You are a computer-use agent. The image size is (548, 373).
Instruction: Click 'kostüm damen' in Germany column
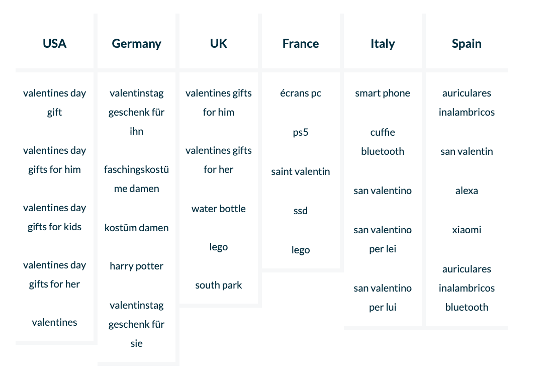coord(136,228)
